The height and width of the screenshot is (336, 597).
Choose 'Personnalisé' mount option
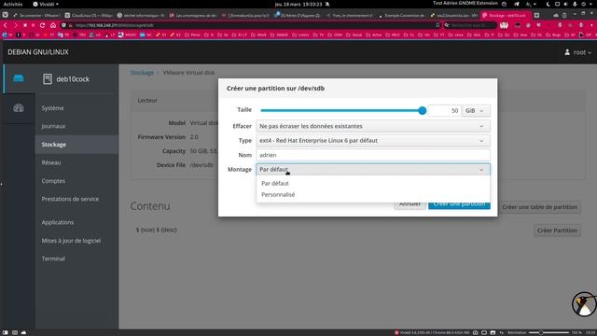278,194
